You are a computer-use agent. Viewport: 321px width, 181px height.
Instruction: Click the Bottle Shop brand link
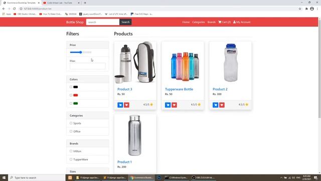coord(75,22)
